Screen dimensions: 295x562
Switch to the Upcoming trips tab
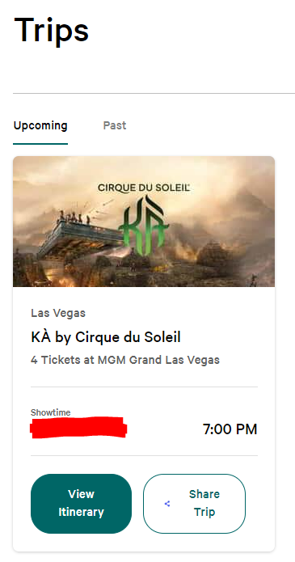[x=40, y=126]
